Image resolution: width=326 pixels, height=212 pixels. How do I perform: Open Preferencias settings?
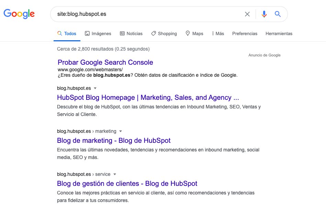(245, 33)
